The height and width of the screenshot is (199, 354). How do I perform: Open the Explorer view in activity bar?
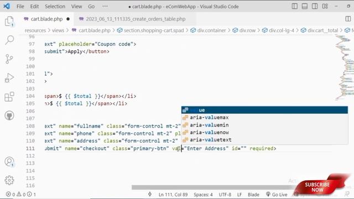pos(9,22)
